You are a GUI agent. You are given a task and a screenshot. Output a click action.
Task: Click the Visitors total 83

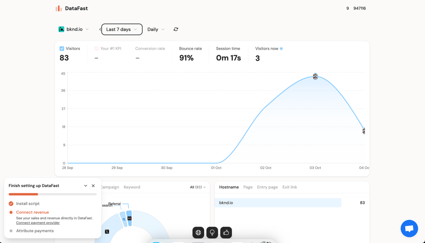[64, 58]
